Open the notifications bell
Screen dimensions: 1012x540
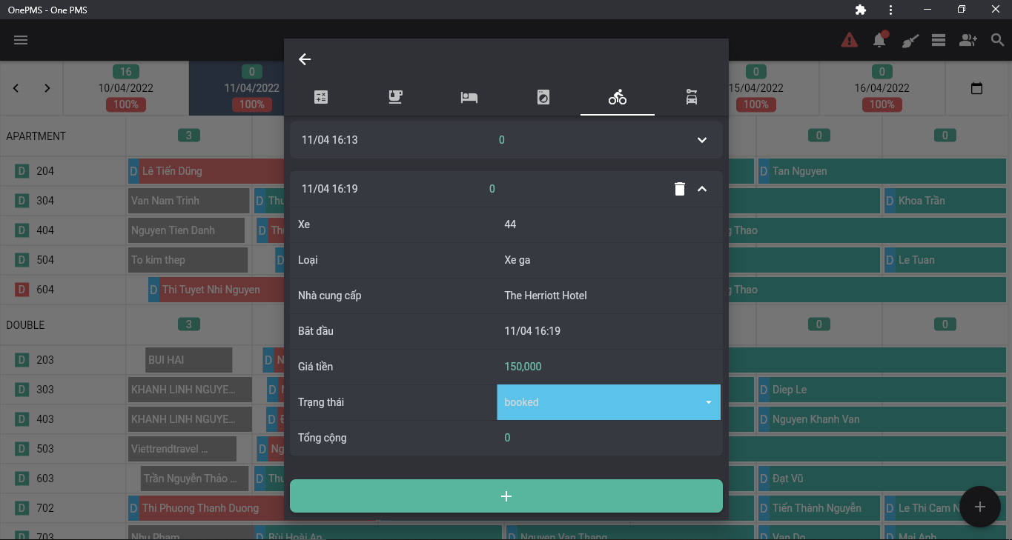pos(880,39)
